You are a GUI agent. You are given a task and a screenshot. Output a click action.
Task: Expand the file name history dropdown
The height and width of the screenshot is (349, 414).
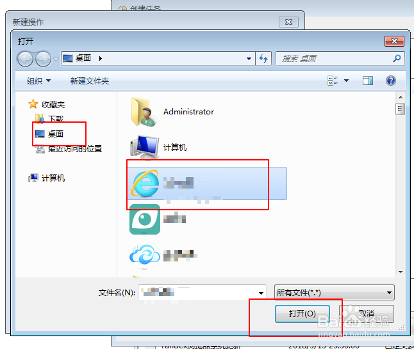pyautogui.click(x=261, y=293)
